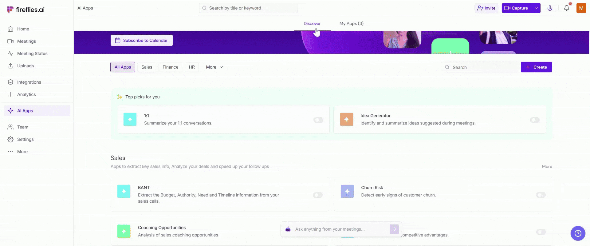
Task: Send the Ask anything query arrow
Action: pyautogui.click(x=394, y=229)
